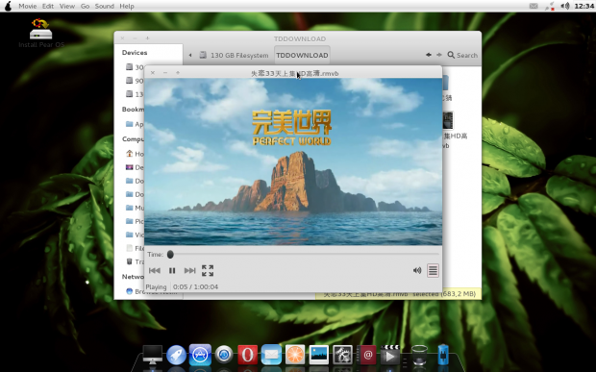Switch the video to fullscreen
Viewport: 596px width, 372px height.
(x=208, y=270)
